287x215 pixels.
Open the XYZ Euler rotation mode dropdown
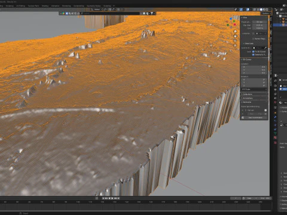point(254,89)
